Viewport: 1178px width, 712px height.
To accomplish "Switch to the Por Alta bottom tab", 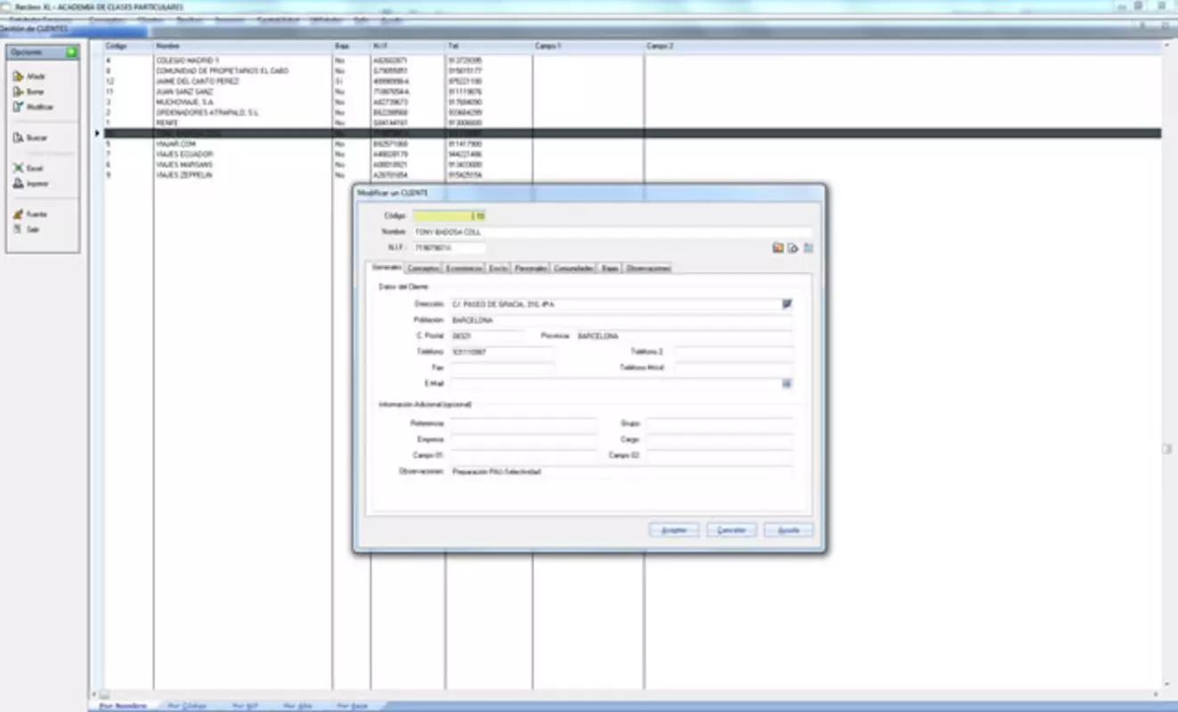I will point(297,706).
